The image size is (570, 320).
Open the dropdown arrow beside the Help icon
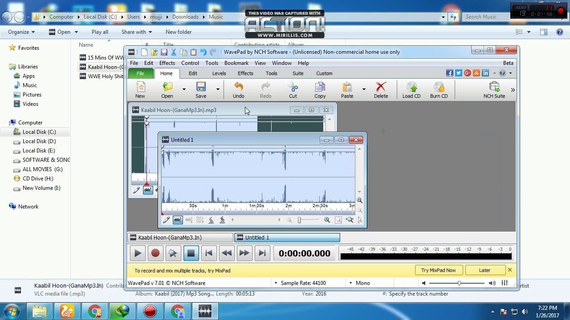click(x=510, y=73)
